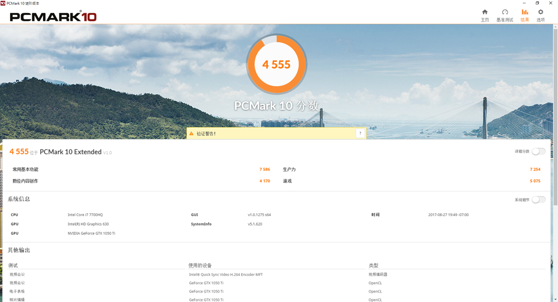Click the 游戏 label
The height and width of the screenshot is (302, 558).
pyautogui.click(x=287, y=181)
